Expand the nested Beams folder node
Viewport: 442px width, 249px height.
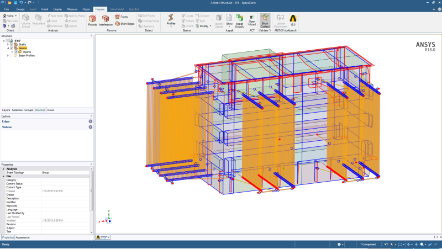pyautogui.click(x=12, y=52)
